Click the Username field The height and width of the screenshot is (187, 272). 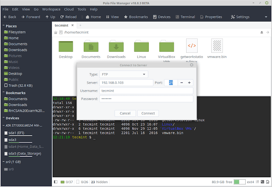(146, 91)
